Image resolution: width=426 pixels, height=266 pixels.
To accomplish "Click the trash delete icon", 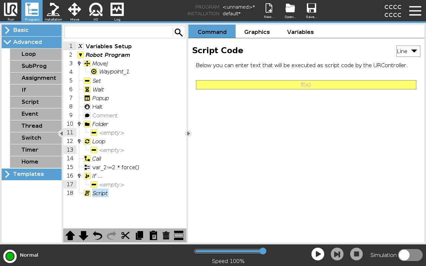I will pos(166,235).
